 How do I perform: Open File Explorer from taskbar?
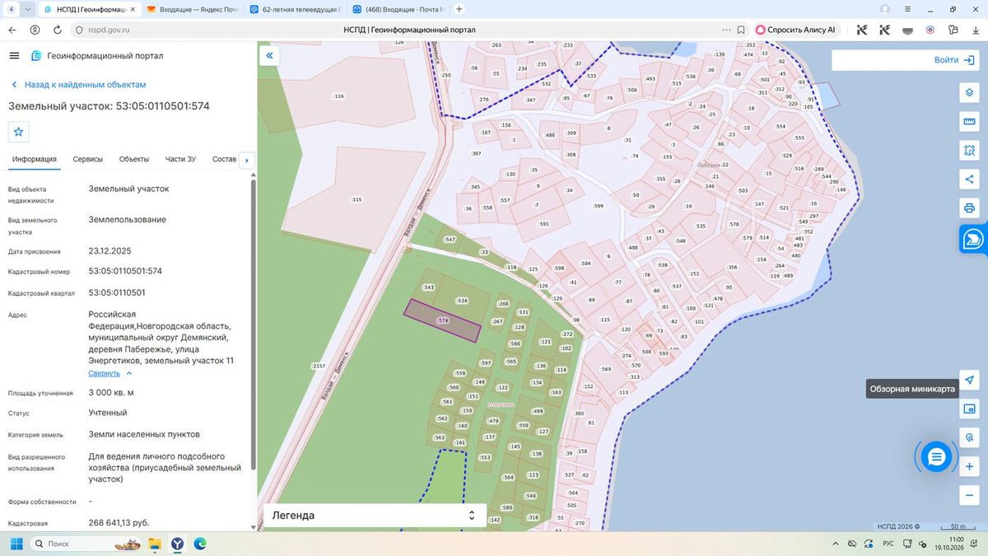click(154, 544)
